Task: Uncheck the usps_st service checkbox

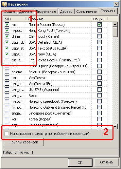Action: pos(7,48)
